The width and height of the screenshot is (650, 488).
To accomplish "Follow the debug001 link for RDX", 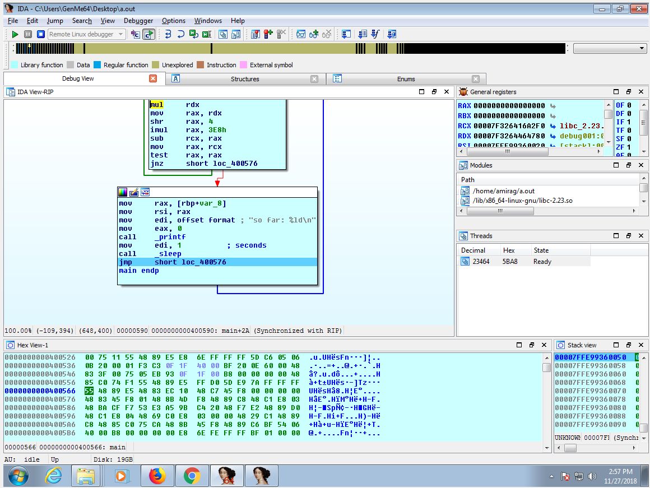I will click(581, 136).
